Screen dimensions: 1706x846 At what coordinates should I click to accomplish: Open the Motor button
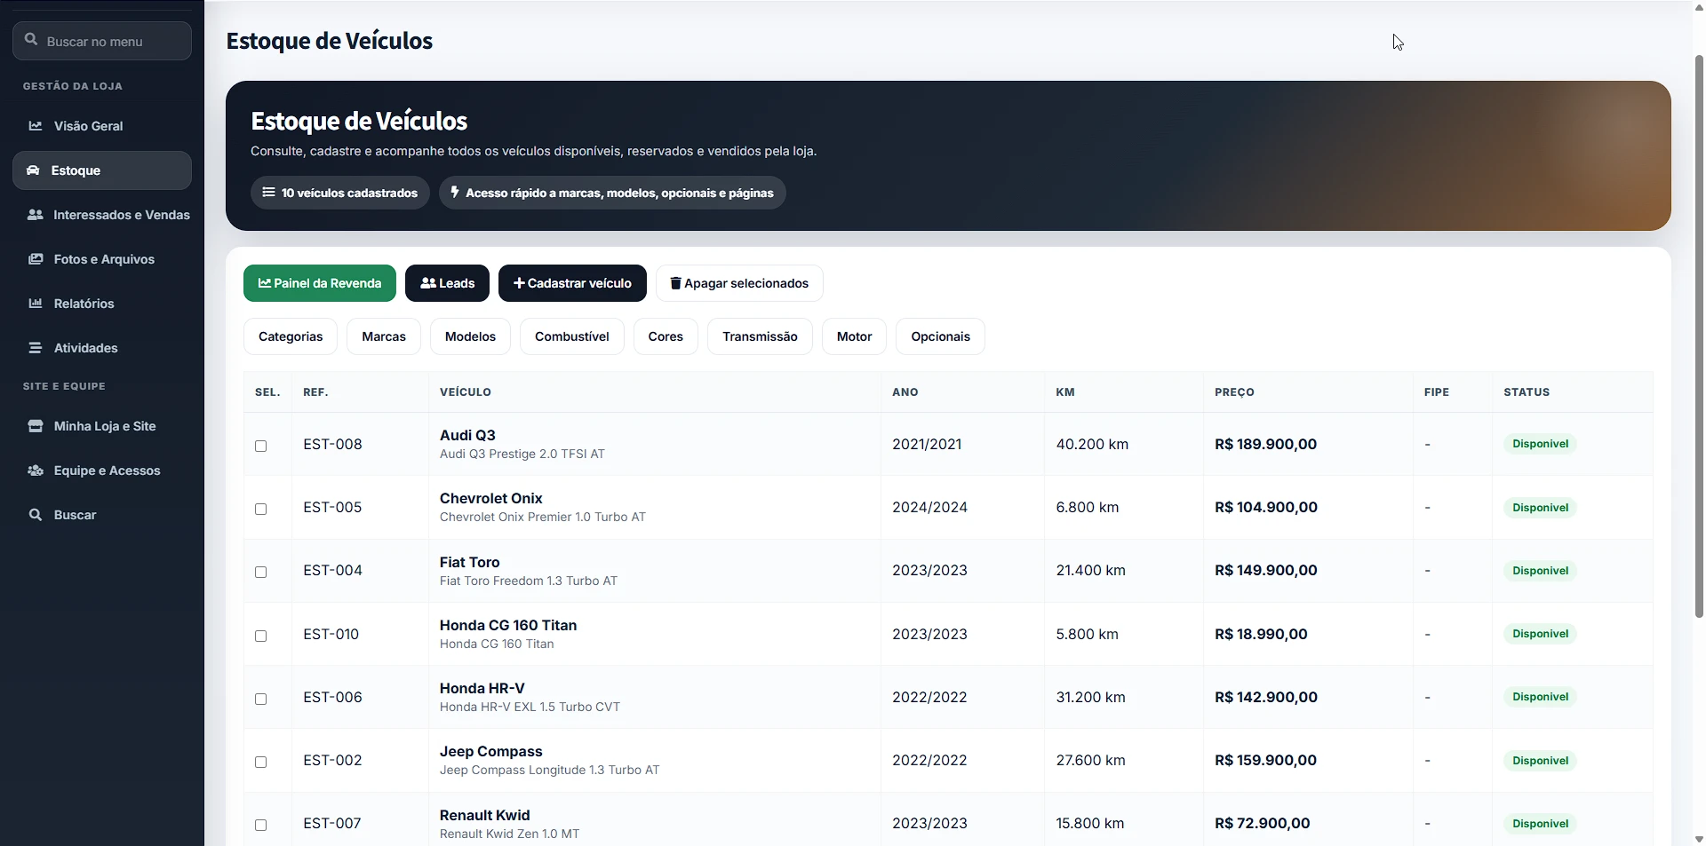(x=854, y=336)
